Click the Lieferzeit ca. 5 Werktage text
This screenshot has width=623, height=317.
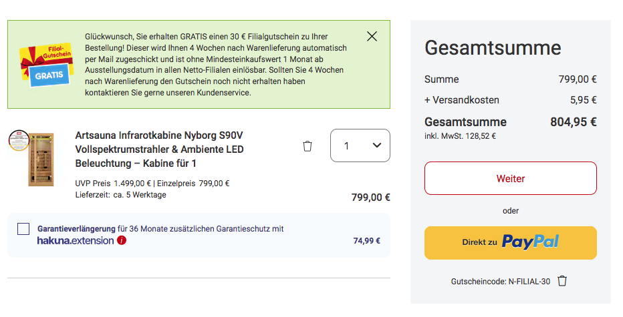[121, 195]
